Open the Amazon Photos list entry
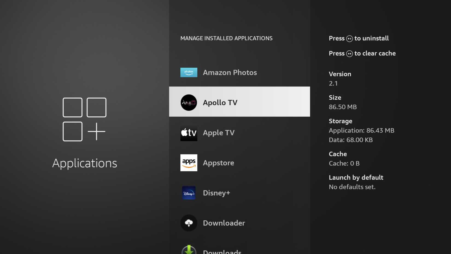This screenshot has height=254, width=451. [x=230, y=73]
